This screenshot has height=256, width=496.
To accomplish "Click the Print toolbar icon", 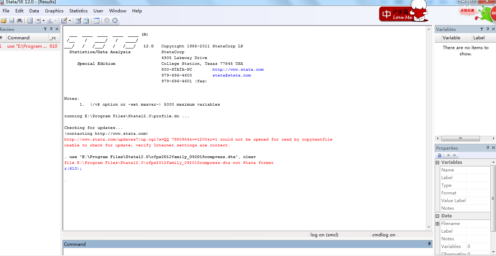I will tap(19, 21).
